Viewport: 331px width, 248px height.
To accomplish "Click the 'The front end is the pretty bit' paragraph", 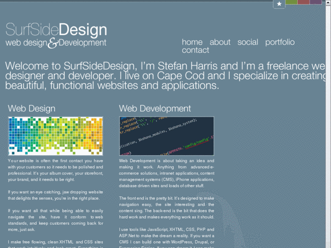I will 167,208.
